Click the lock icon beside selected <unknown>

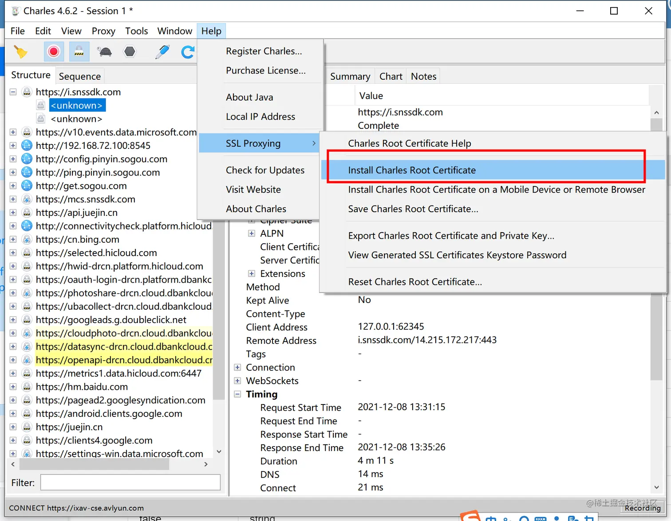click(x=41, y=105)
